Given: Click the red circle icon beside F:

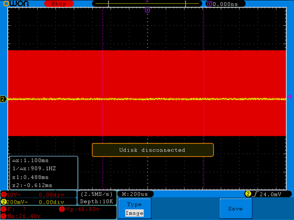Looking at the screenshot, I should point(4,209).
